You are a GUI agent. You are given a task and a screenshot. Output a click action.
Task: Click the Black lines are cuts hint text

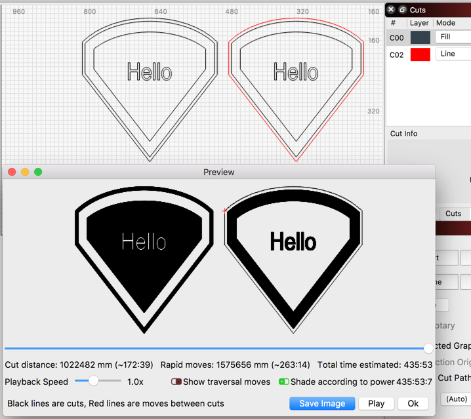click(115, 403)
